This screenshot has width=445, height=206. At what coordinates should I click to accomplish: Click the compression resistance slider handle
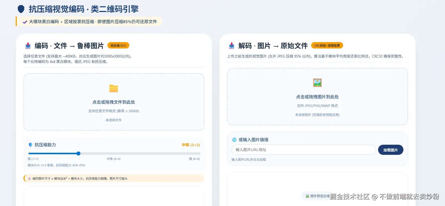click(78, 154)
